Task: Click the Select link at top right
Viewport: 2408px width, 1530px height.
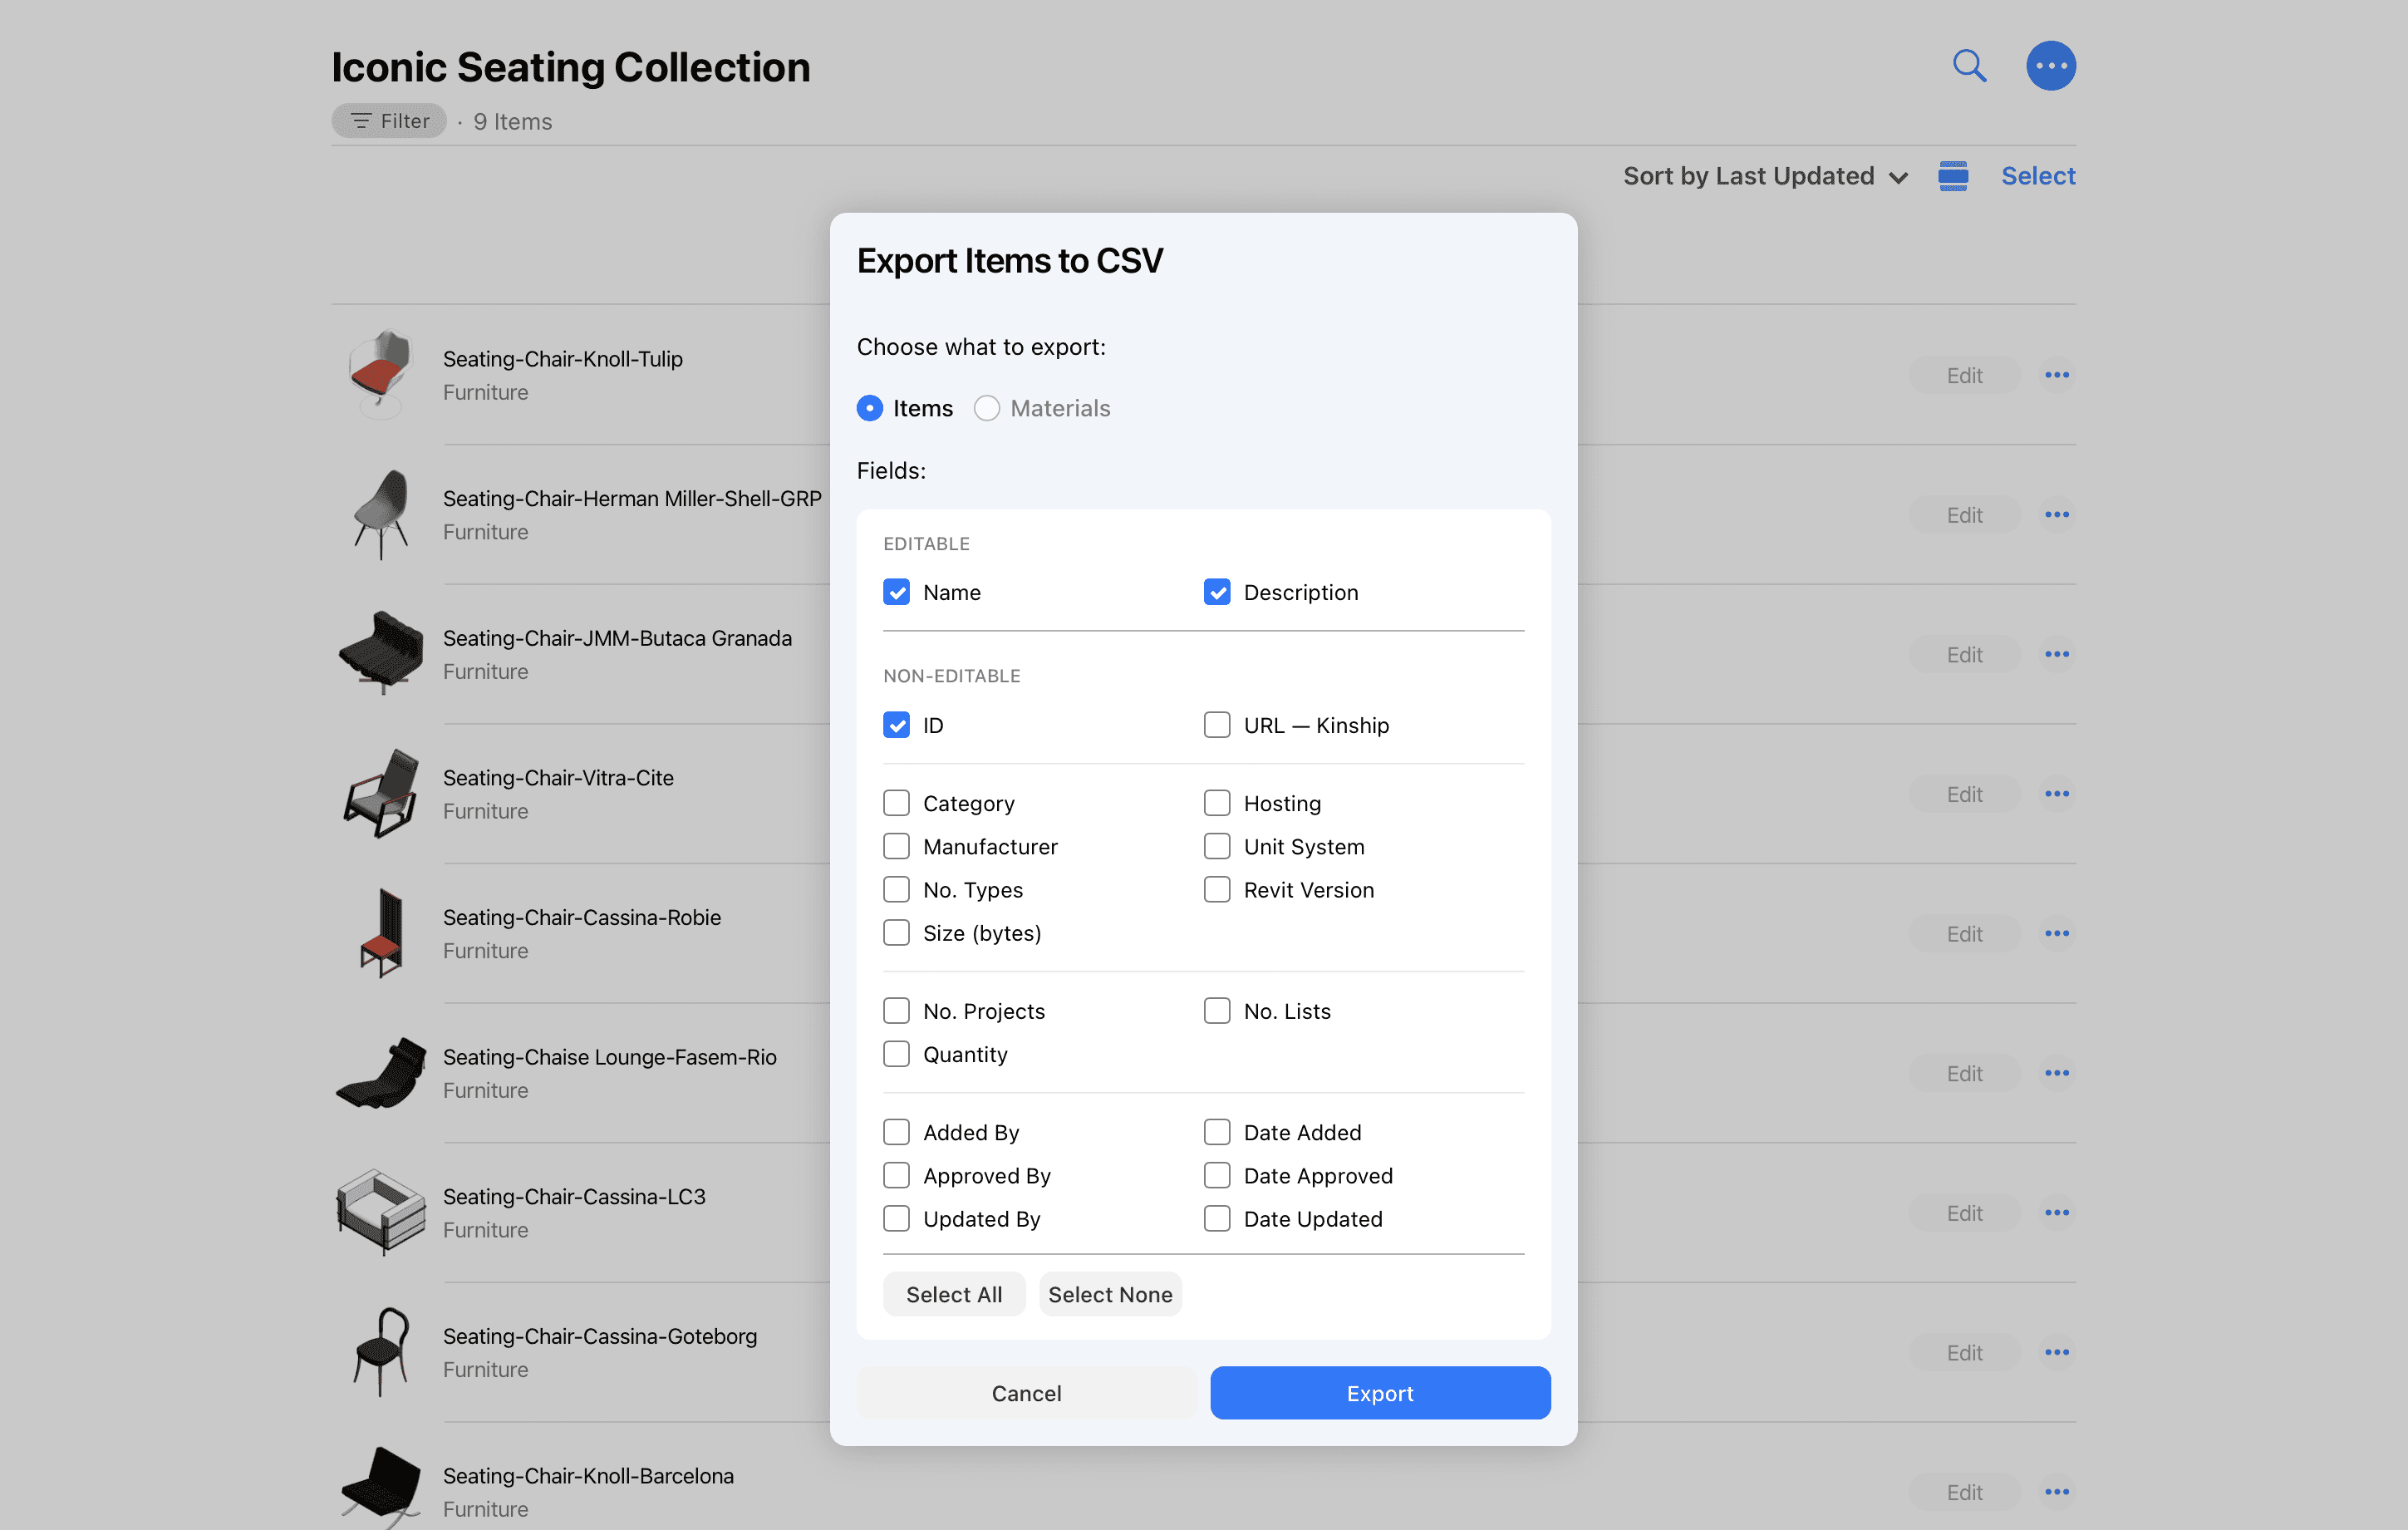Action: pos(2038,176)
